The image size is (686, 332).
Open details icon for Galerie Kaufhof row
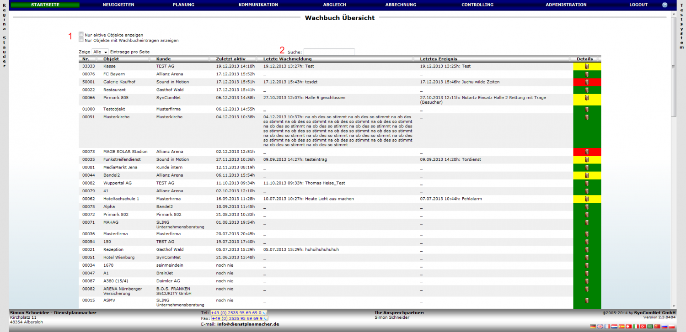point(587,82)
